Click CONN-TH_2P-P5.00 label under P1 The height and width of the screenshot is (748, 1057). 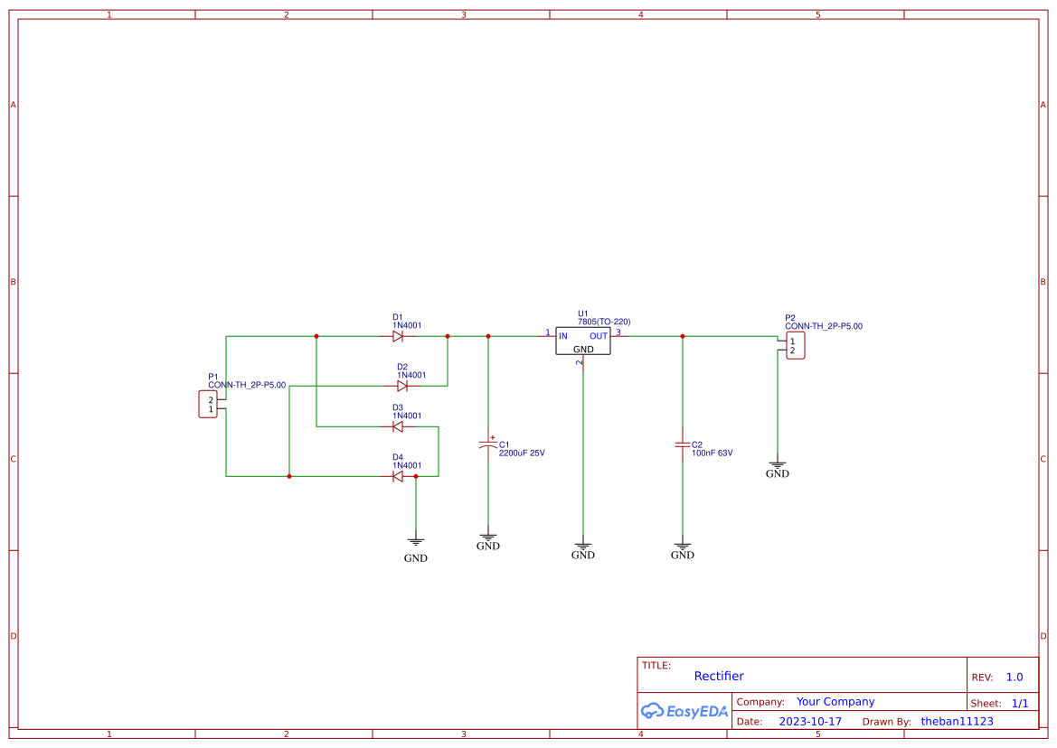coord(247,385)
